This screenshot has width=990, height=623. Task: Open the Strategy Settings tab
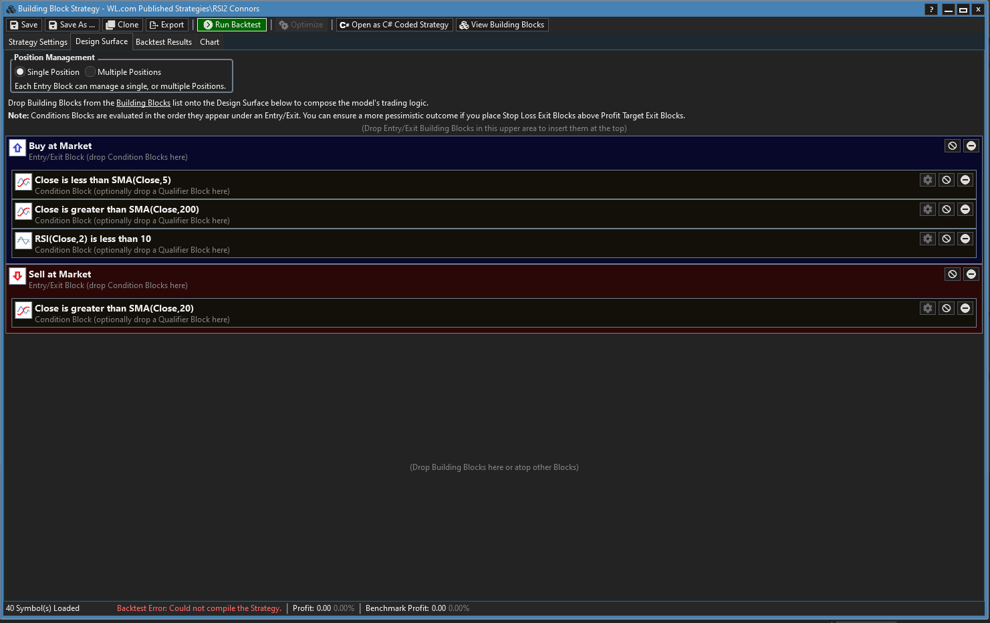pos(38,42)
